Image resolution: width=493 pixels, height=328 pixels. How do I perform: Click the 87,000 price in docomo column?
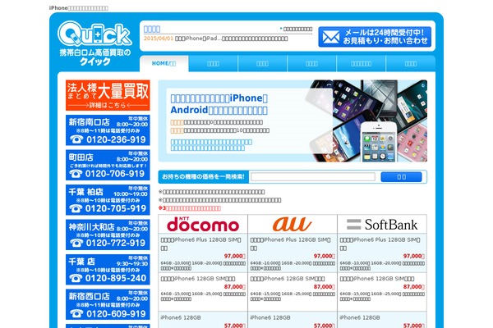pyautogui.click(x=234, y=287)
